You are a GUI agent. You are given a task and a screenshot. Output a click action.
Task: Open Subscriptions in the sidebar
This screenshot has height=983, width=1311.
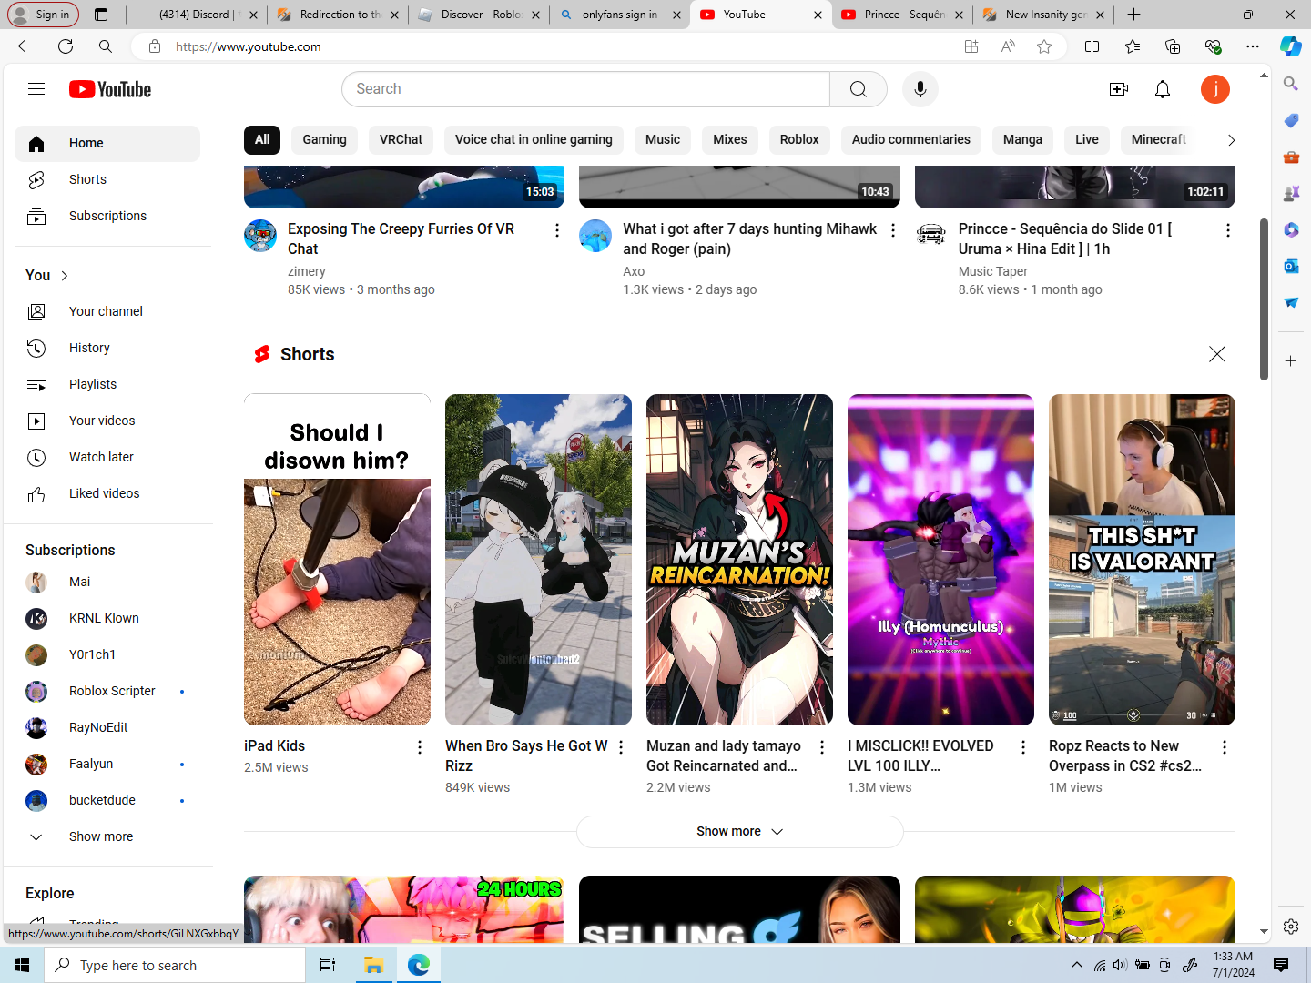tap(107, 217)
